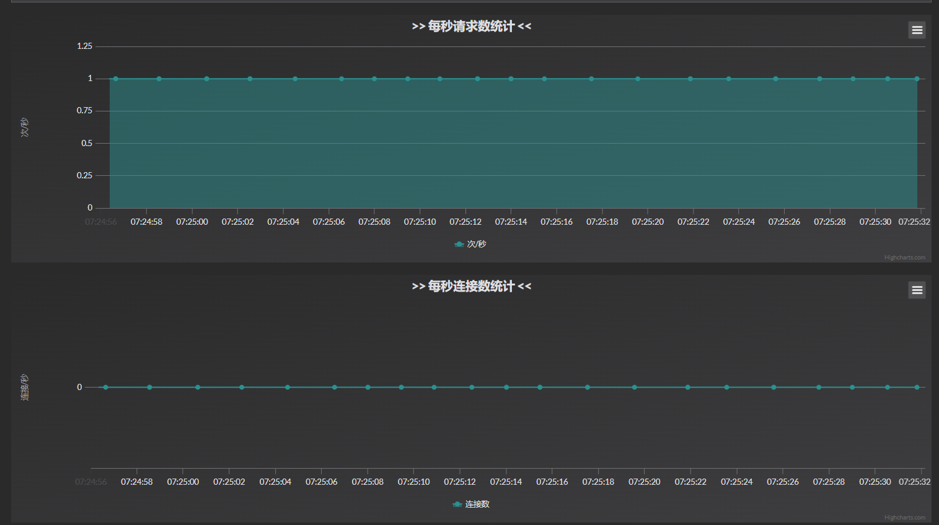Click 07:25:20 label on requests chart axis

tap(648, 222)
